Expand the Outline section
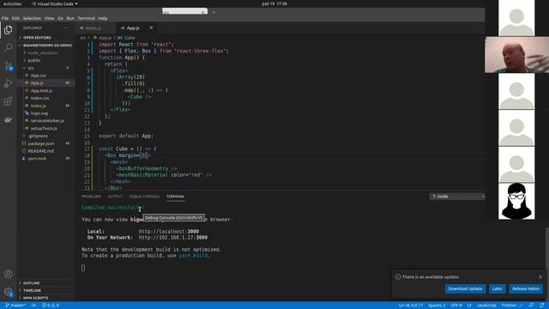 pos(31,282)
